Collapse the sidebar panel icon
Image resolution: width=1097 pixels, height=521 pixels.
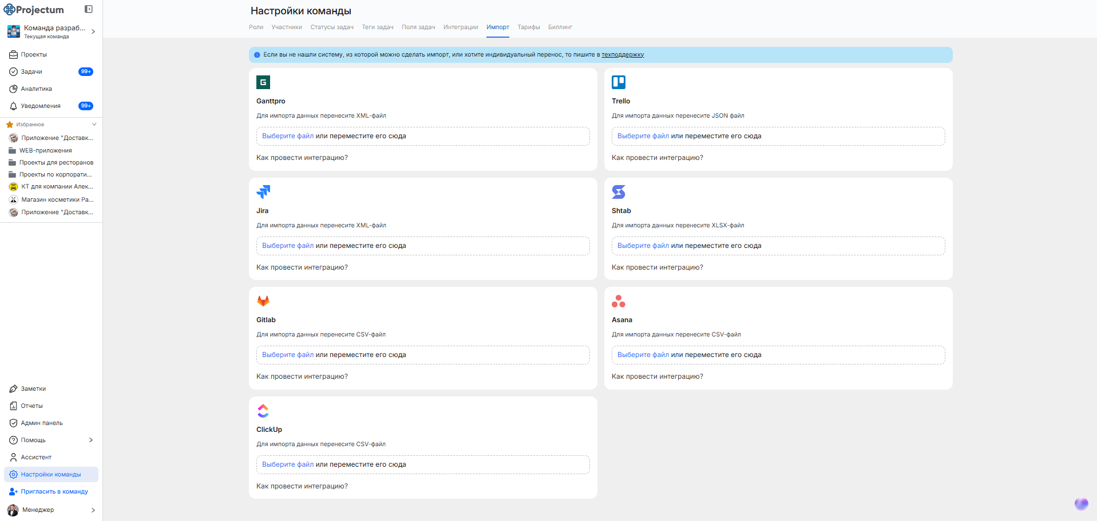89,9
